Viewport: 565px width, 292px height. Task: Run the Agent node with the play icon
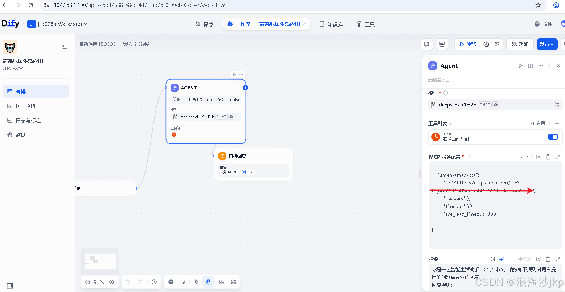pyautogui.click(x=520, y=66)
